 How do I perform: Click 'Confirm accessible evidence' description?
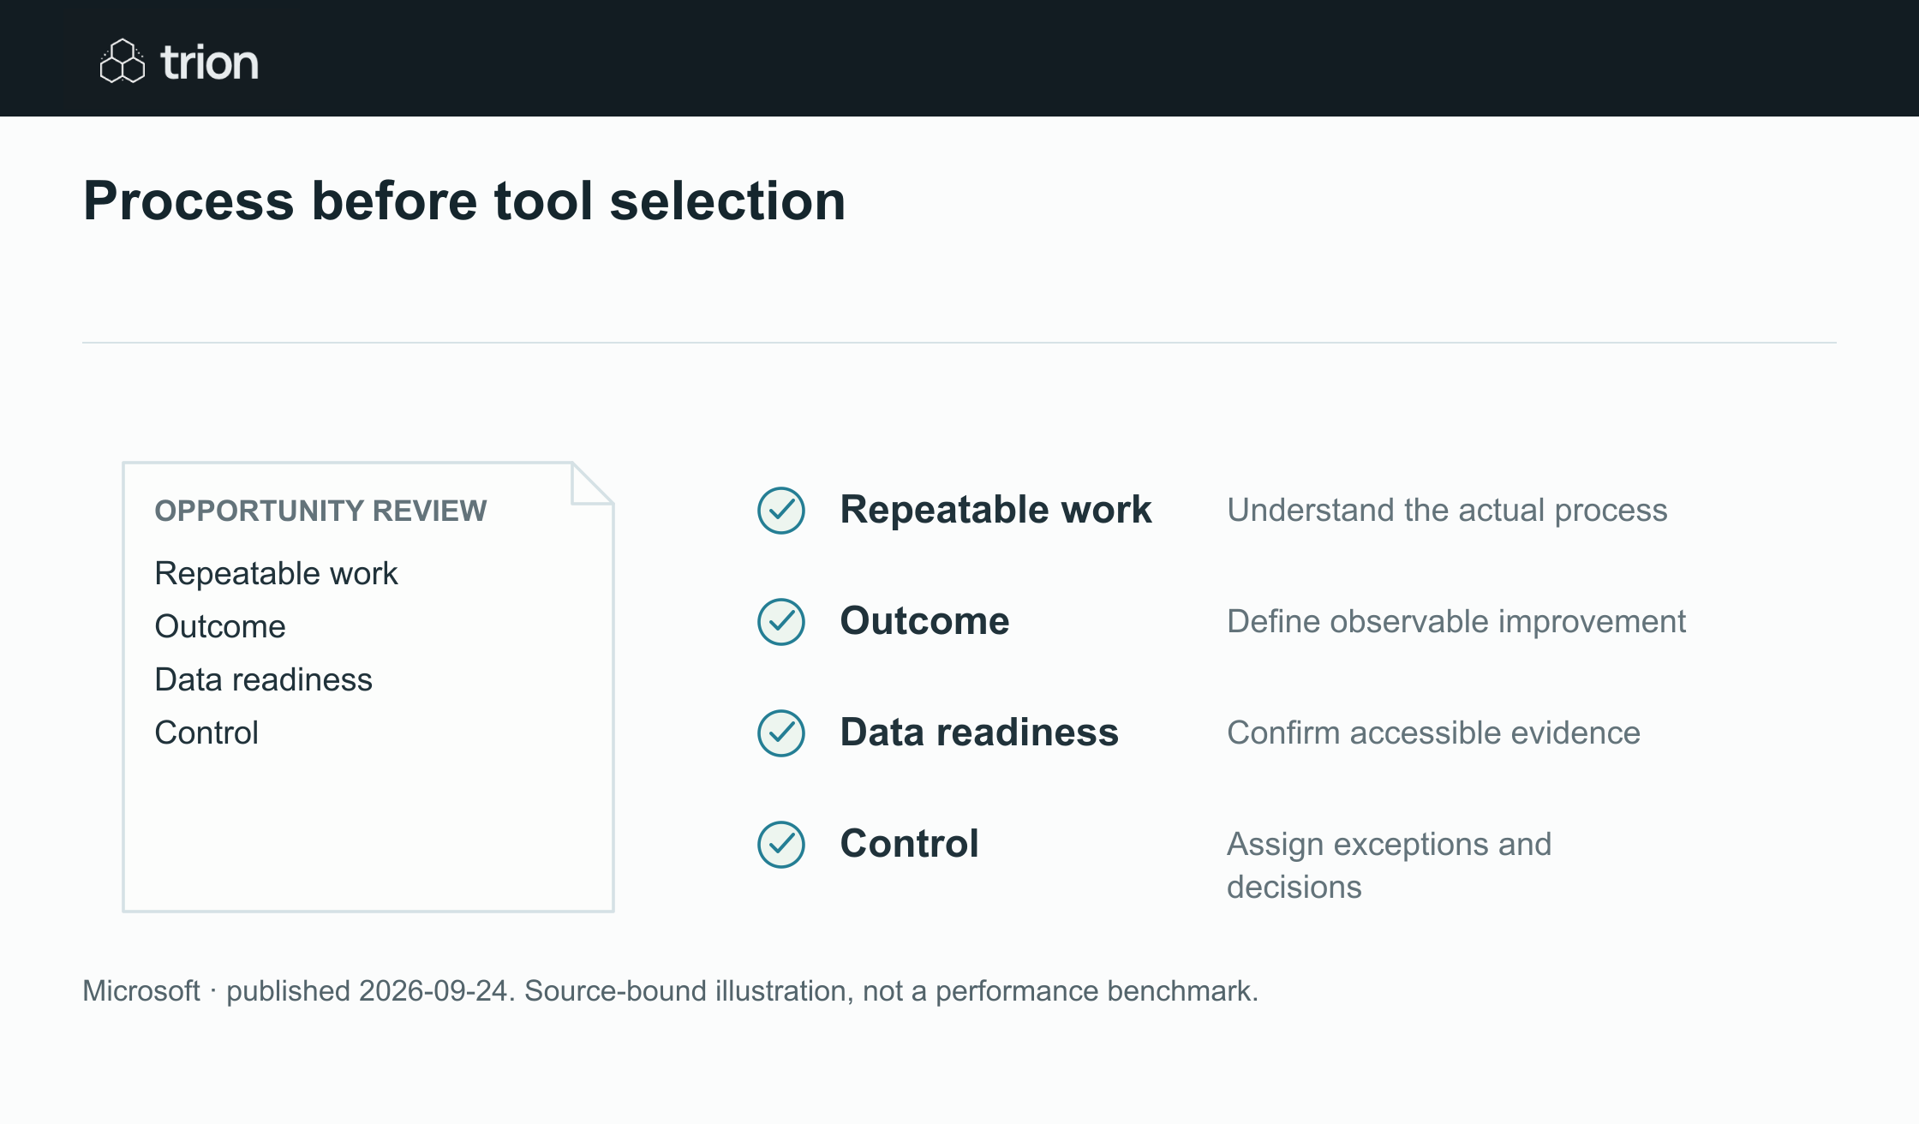pyautogui.click(x=1433, y=733)
